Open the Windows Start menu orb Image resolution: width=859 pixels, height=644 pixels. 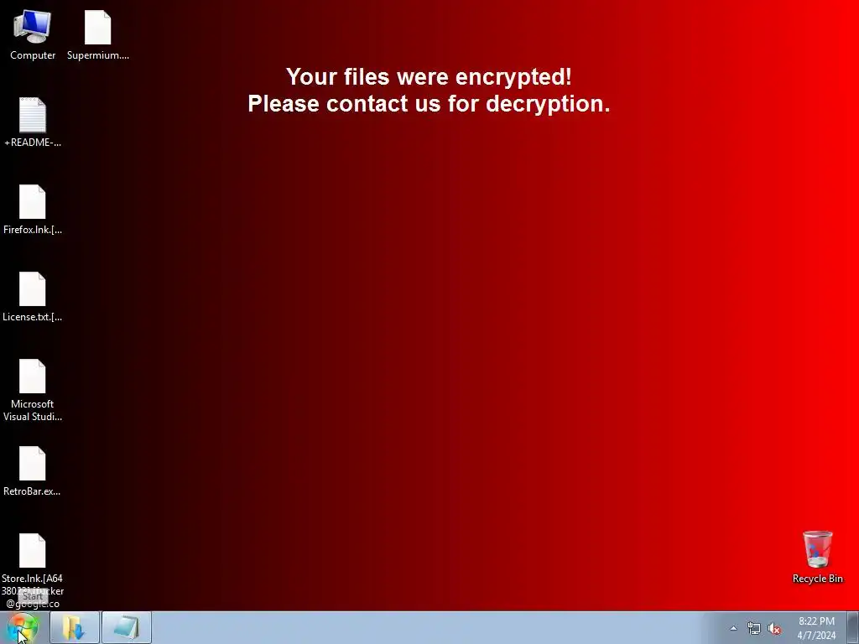[x=23, y=628]
